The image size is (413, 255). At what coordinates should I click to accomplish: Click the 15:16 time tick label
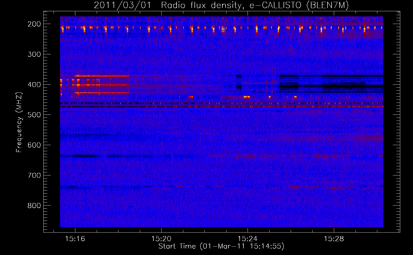pos(75,239)
